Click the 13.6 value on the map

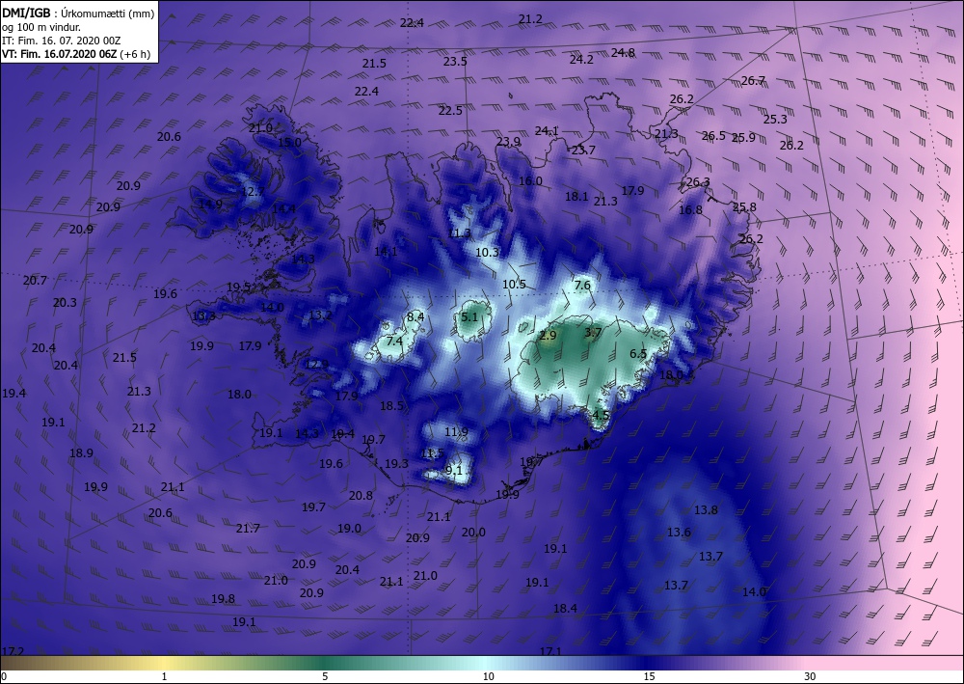(679, 533)
